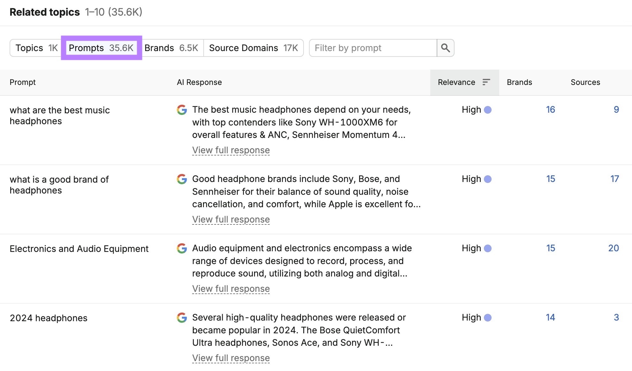Open sources count 3 for 2024 headphones
Viewport: 632px width, 371px height.
(616, 317)
